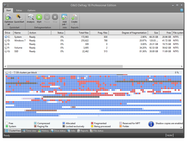
Task: Open the Extras ribbon tab
Action: click(19, 10)
